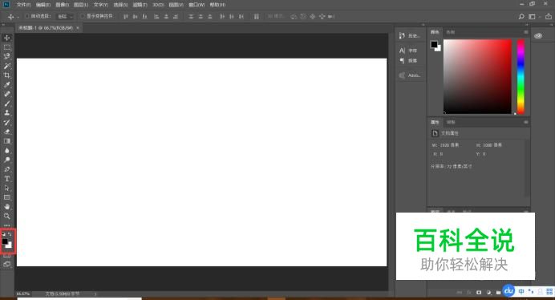This screenshot has height=300, width=555.
Task: Select the untitled document tab (未标题-1)
Action: tap(46, 27)
